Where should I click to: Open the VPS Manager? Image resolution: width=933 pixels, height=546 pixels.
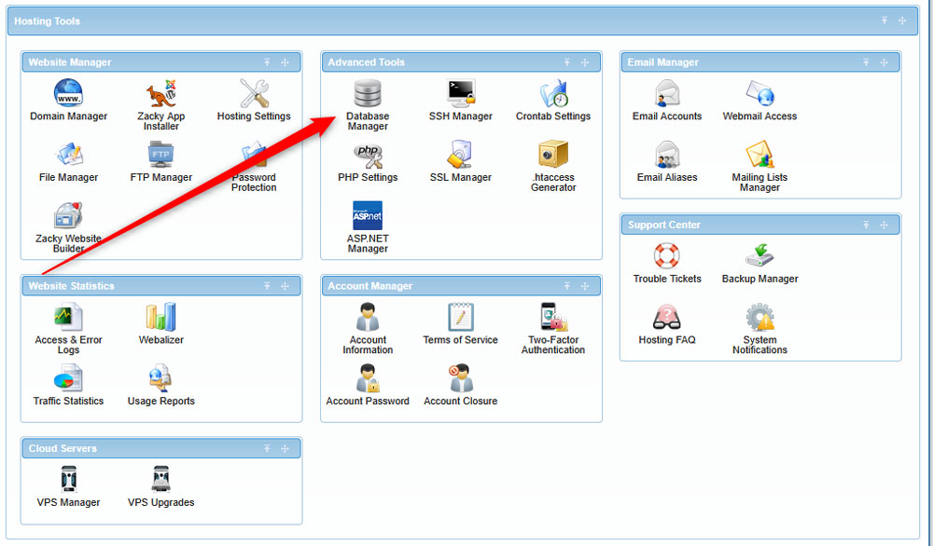(x=68, y=483)
